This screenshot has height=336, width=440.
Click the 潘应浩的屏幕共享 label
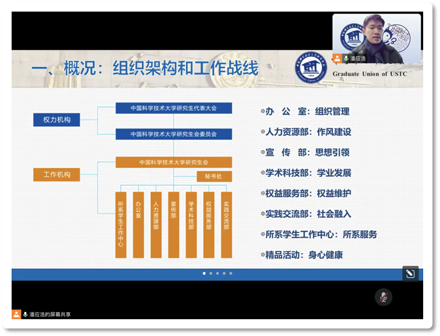tap(50, 314)
